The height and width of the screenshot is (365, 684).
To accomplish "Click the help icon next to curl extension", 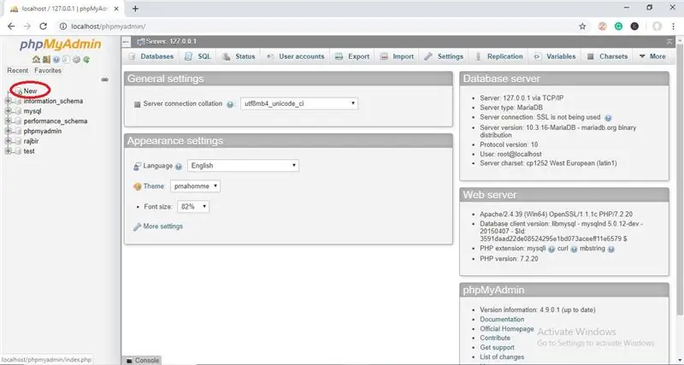I will [x=574, y=249].
